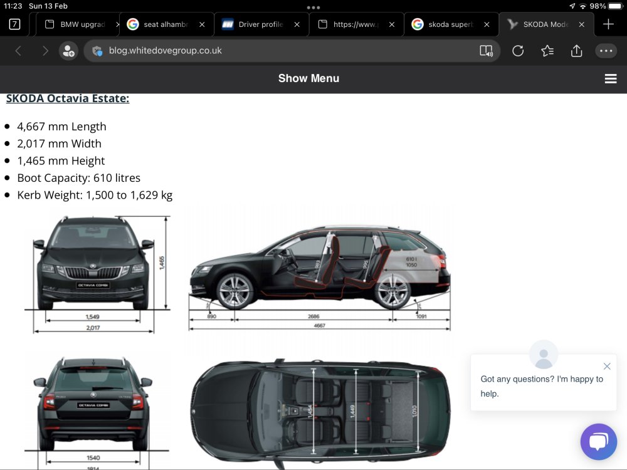The height and width of the screenshot is (470, 627).
Task: Open the live chat bubble button
Action: (x=599, y=442)
